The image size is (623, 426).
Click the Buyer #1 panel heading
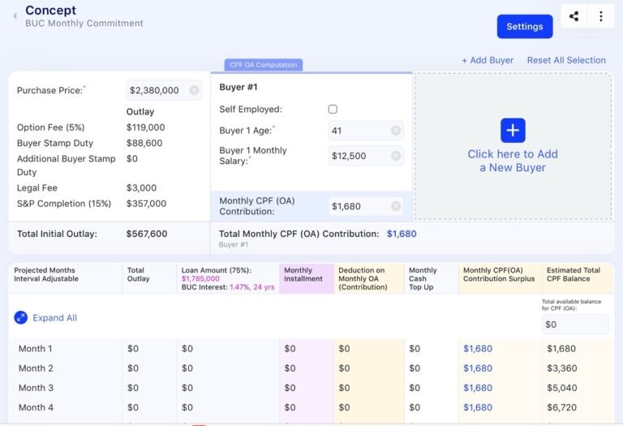point(238,87)
